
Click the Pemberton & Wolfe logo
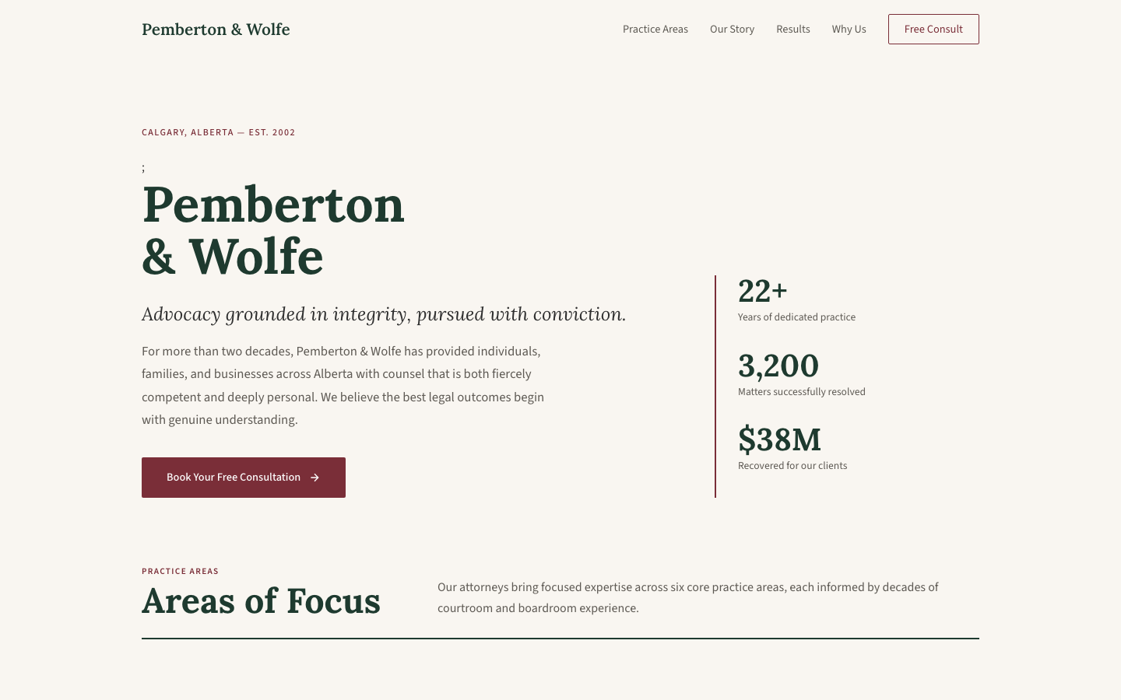[216, 30]
